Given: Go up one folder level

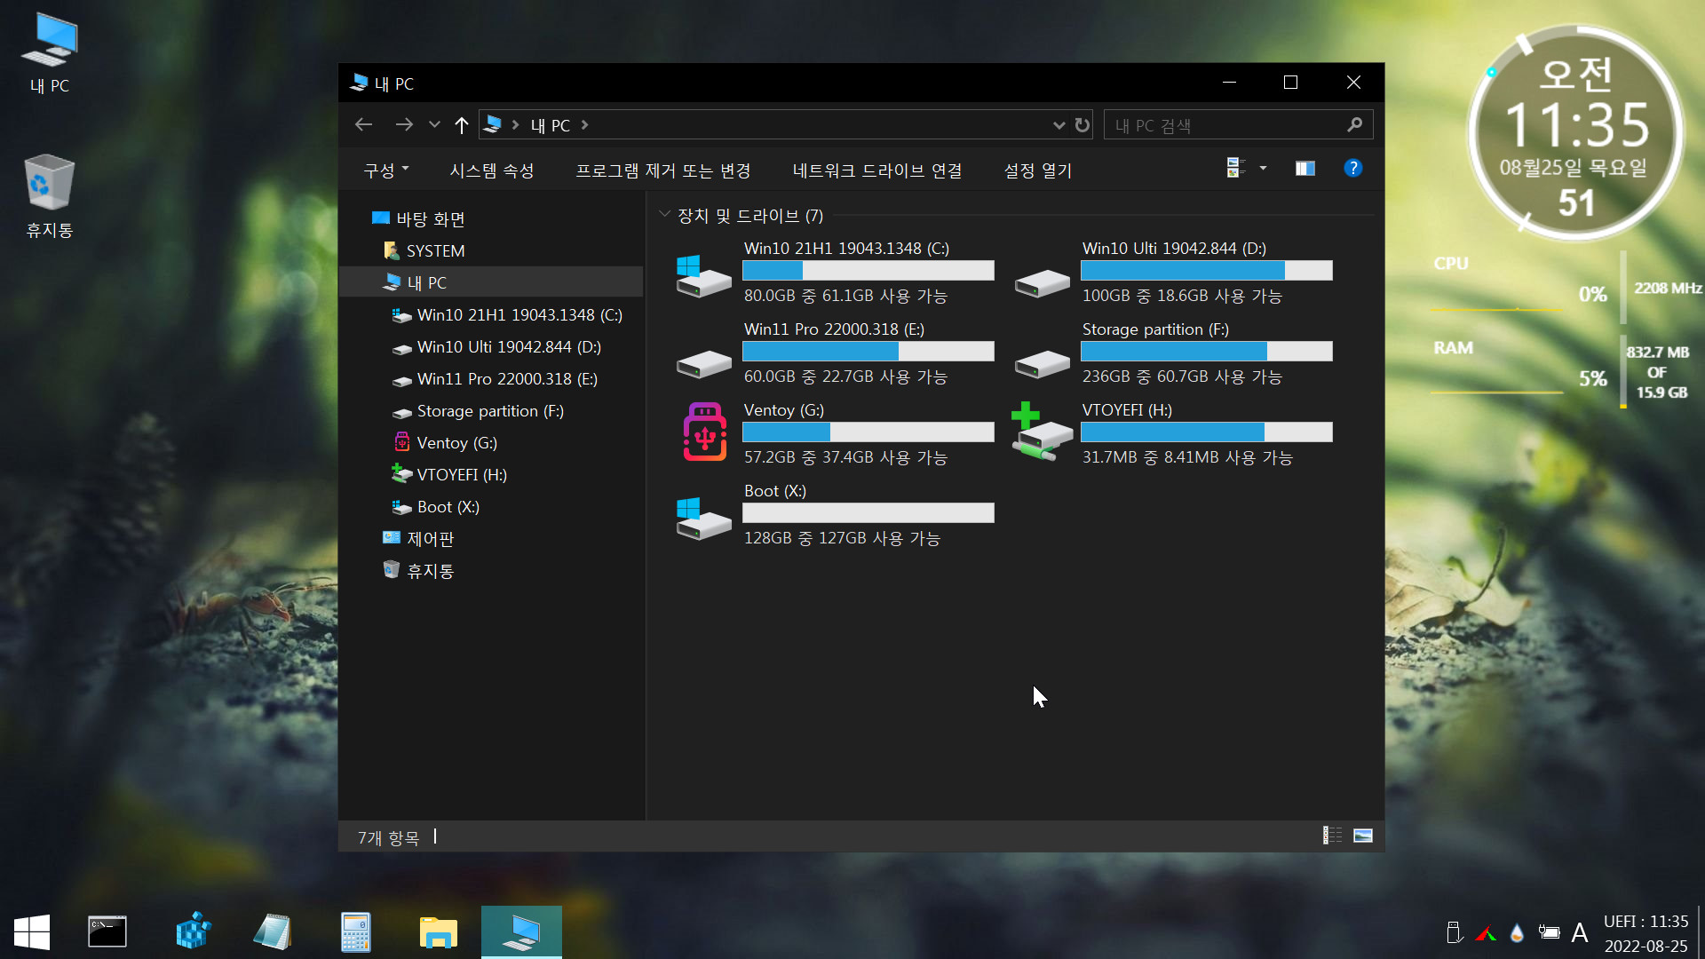Looking at the screenshot, I should coord(461,124).
